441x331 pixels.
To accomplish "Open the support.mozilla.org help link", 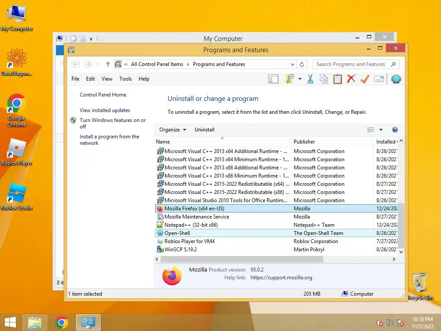I will [x=281, y=278].
